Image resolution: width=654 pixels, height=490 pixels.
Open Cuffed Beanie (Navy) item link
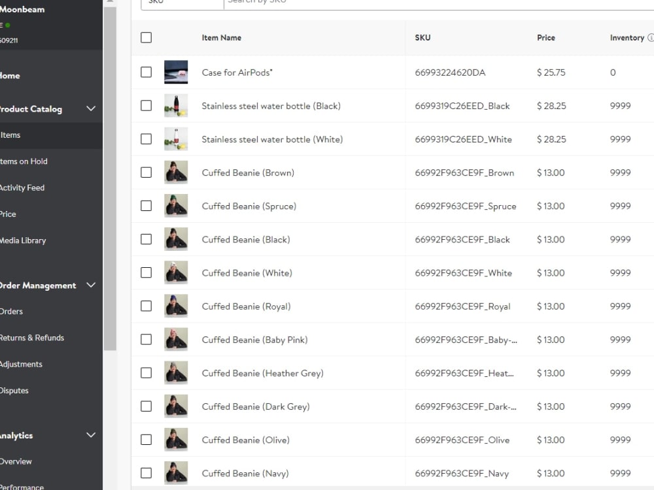click(x=245, y=473)
